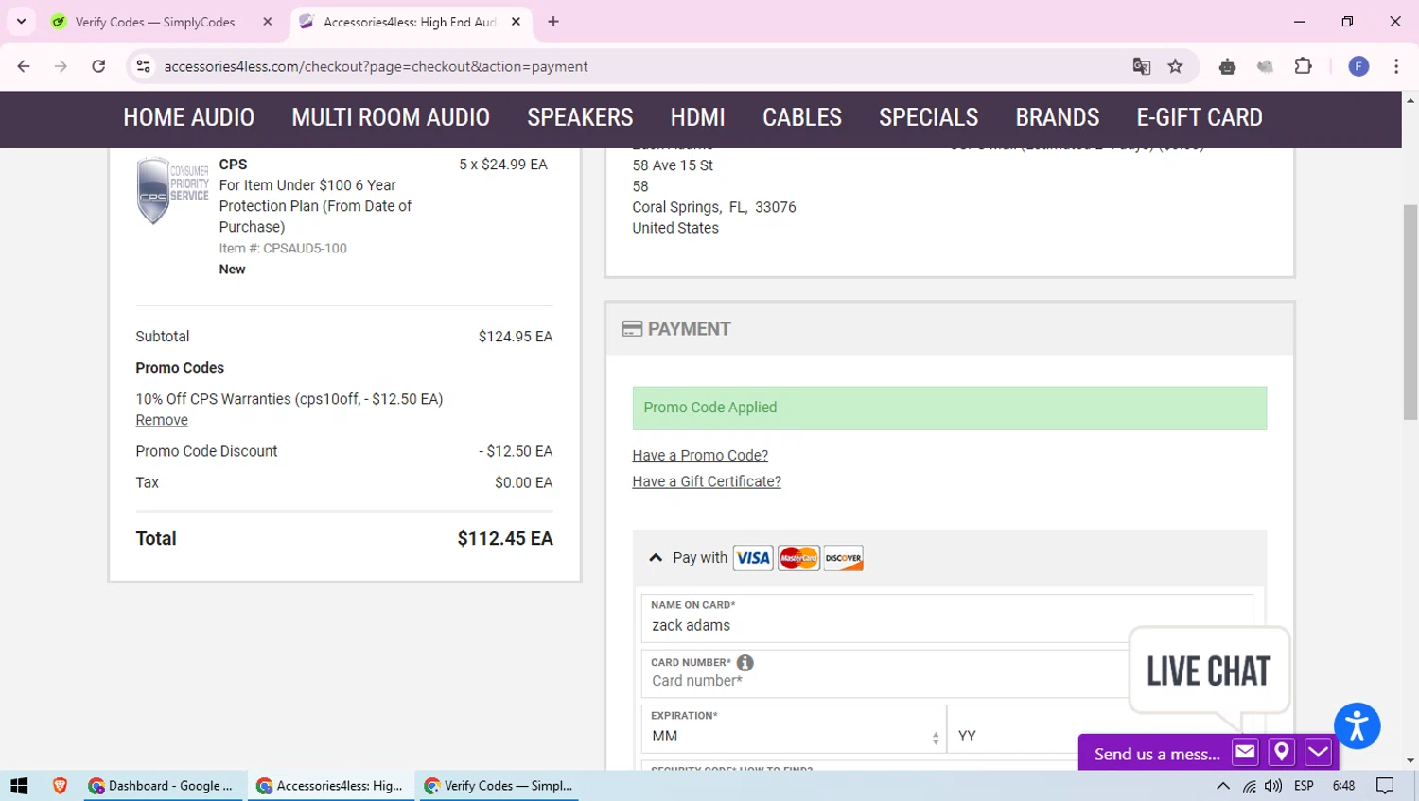
Task: Click the CPS Priority Service product thumbnail
Action: (x=172, y=190)
